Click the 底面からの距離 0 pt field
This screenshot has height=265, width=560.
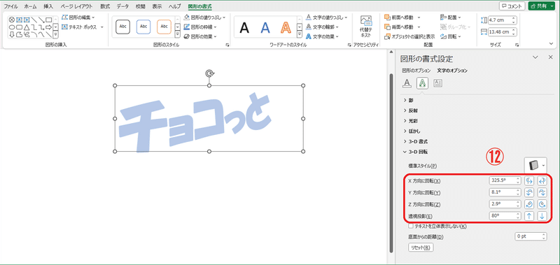(531, 236)
